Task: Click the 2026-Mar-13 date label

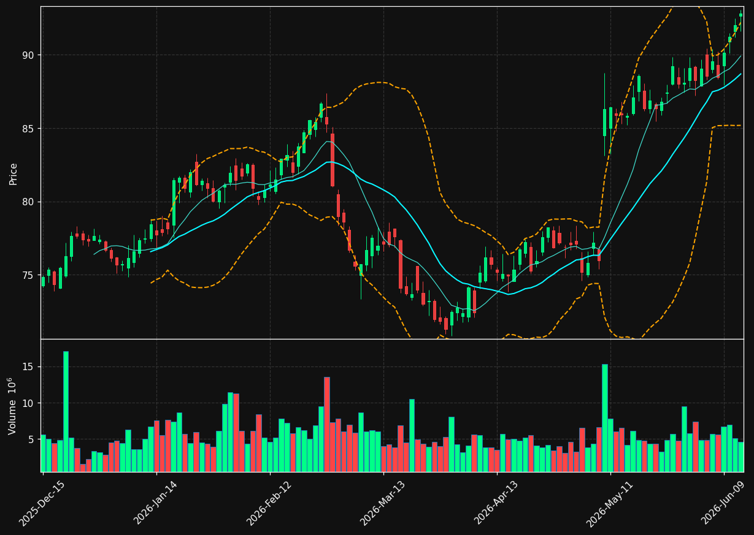Action: (383, 504)
